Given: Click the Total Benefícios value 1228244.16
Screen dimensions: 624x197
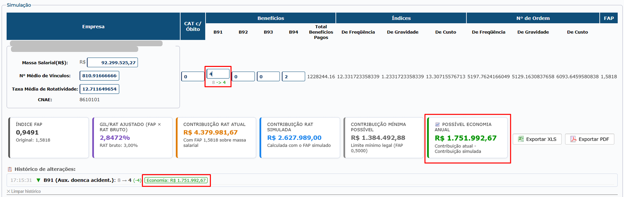Looking at the screenshot, I should (321, 77).
